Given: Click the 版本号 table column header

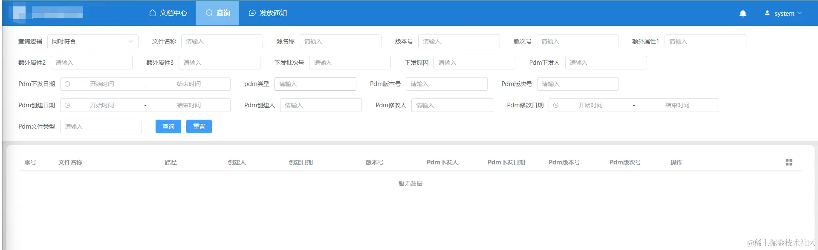Looking at the screenshot, I should click(x=375, y=162).
